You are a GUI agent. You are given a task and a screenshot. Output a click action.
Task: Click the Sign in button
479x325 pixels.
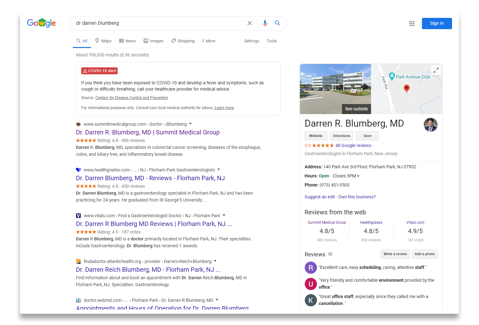437,24
